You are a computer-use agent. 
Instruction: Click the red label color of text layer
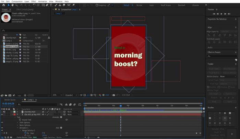tap(14, 115)
